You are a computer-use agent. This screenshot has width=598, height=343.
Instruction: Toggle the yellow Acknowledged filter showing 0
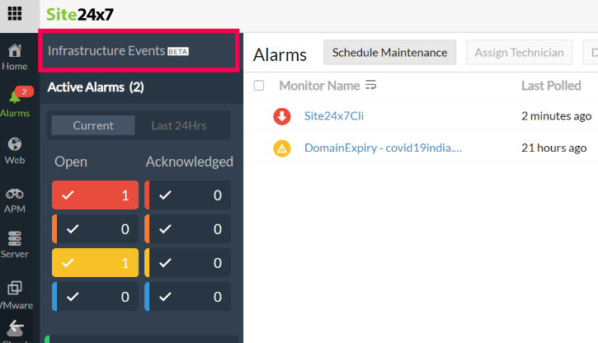(x=187, y=263)
